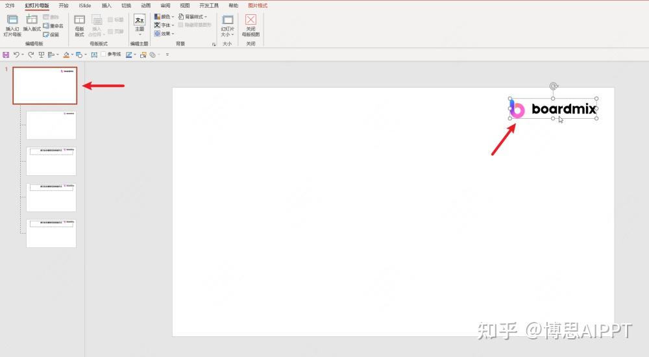Click Insert Layout (插入版式) button
Screen dimensions: 649x357
(x=32, y=23)
